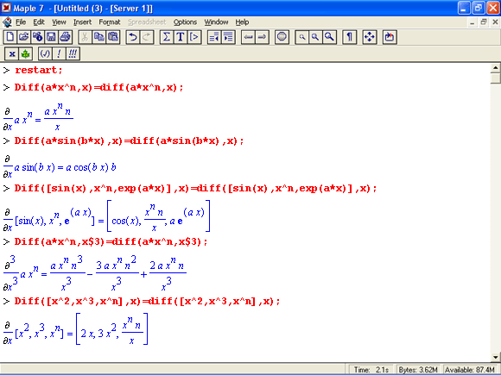The width and height of the screenshot is (501, 375).
Task: Execute the current expression with ! icon
Action: tap(59, 53)
